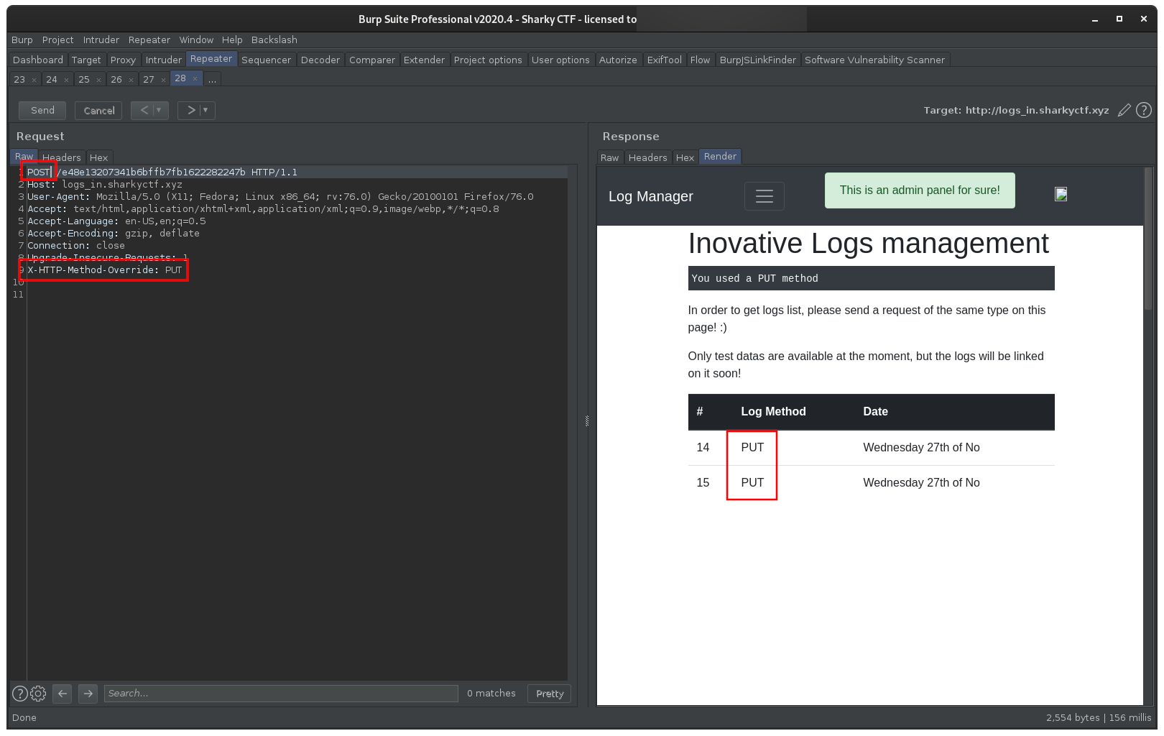Click the broken image icon in Log Manager
This screenshot has height=736, width=1164.
pos(1061,194)
